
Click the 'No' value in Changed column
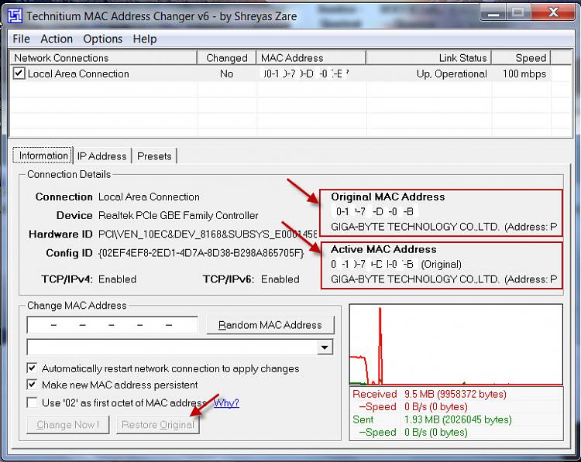(x=226, y=74)
